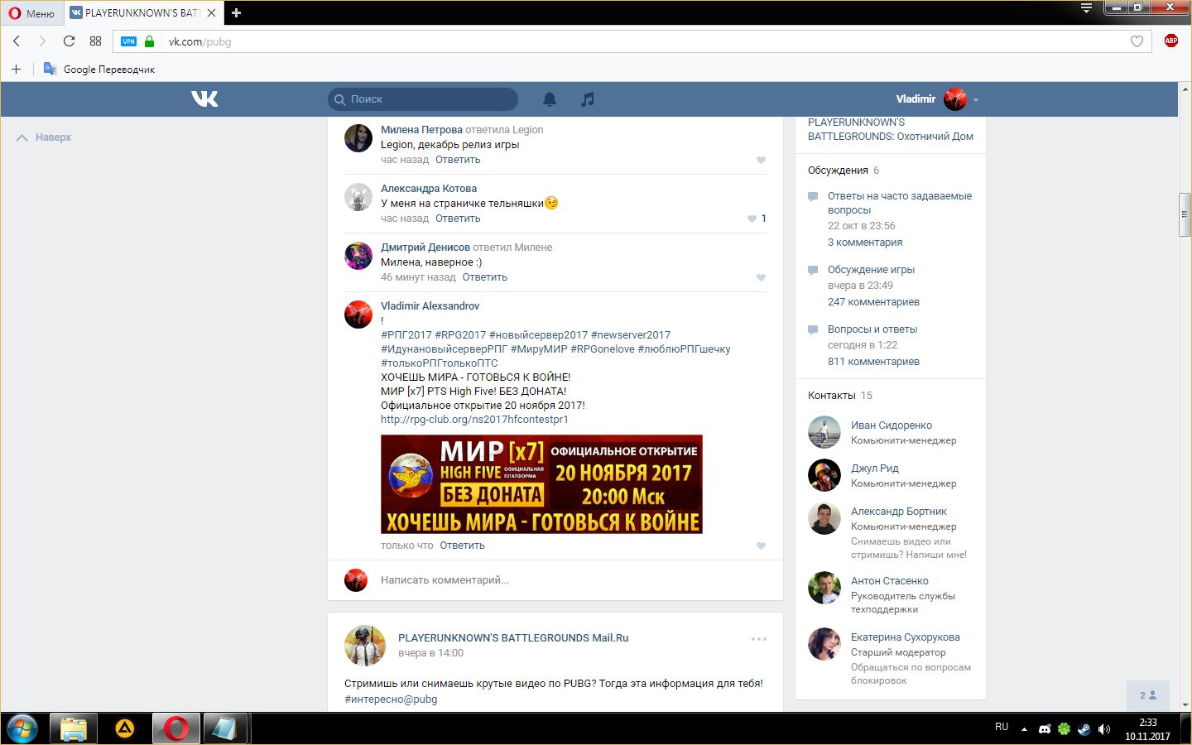Viewport: 1192px width, 745px height.
Task: Open the taskbar clock and date
Action: (x=1147, y=729)
